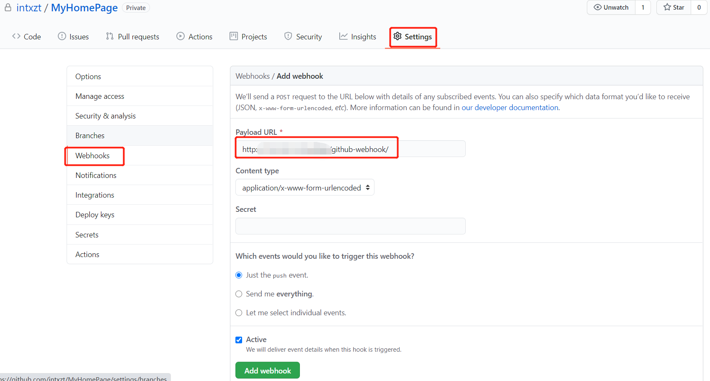Click the events question heading text
The width and height of the screenshot is (710, 381).
pos(325,256)
